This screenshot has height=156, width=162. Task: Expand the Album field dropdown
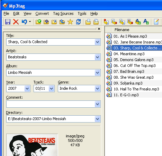[x=97, y=73]
